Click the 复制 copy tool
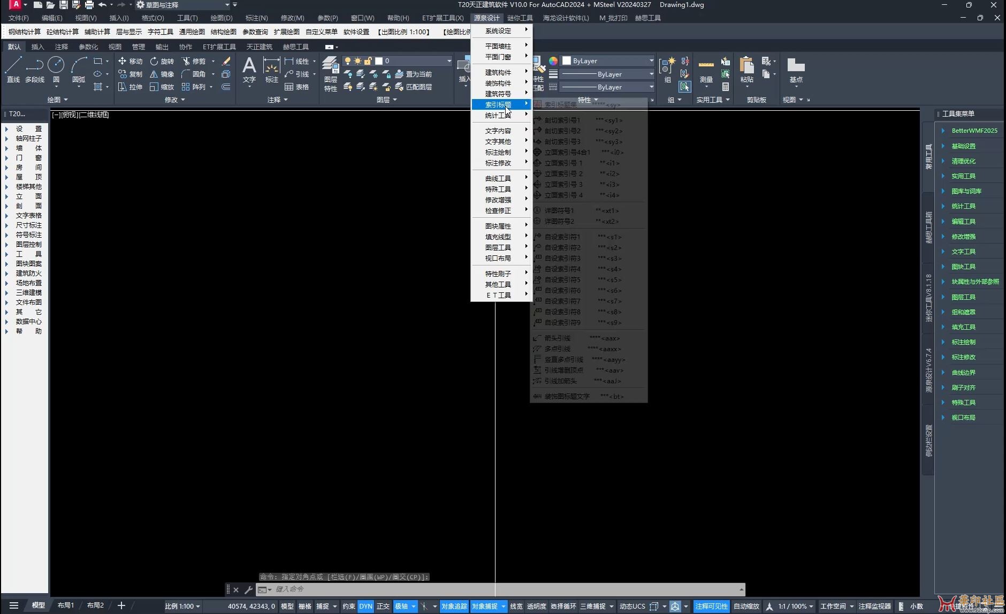Screen dimensions: 1006x614 [x=131, y=74]
